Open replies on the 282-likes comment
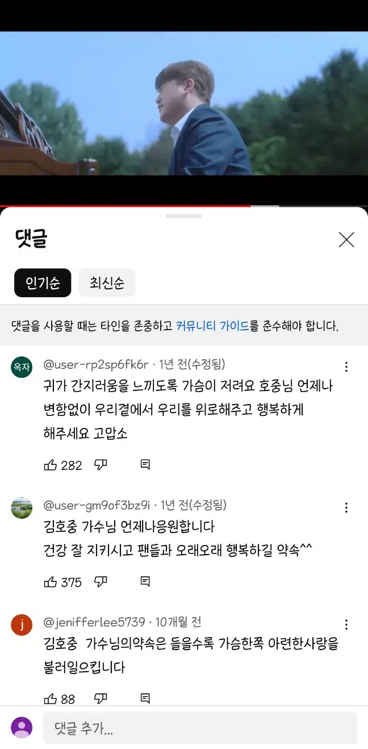Screen dimensions: 368x749 (x=145, y=465)
